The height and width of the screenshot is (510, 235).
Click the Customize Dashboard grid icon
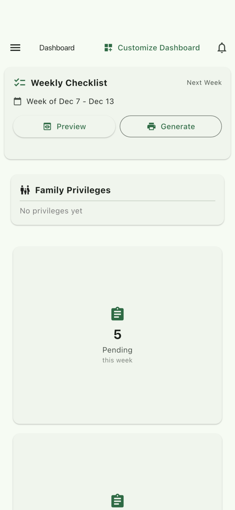[108, 47]
